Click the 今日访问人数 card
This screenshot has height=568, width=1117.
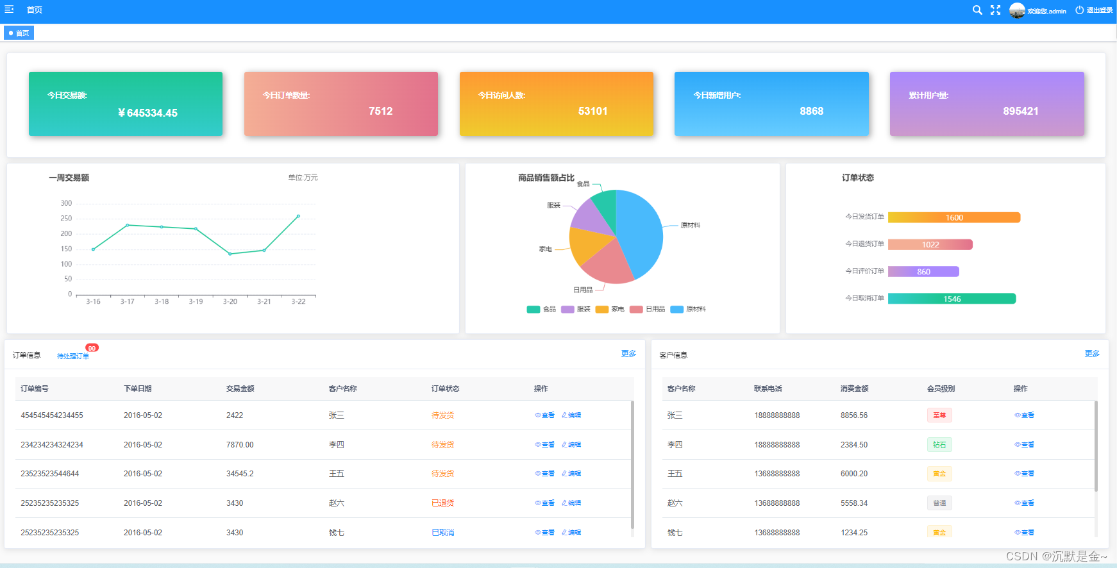coord(557,104)
